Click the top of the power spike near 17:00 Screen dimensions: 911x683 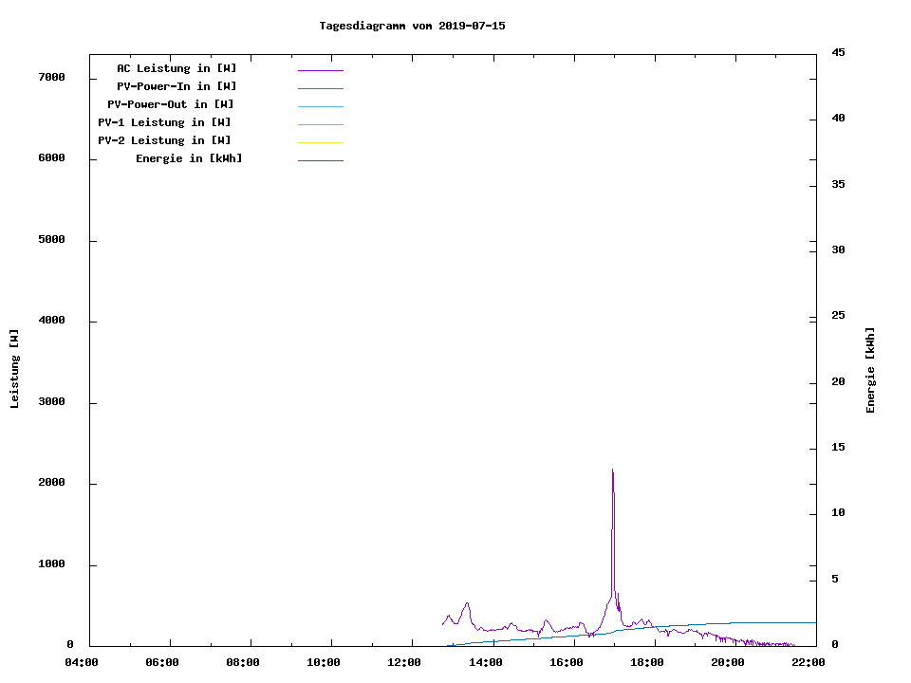[x=612, y=471]
